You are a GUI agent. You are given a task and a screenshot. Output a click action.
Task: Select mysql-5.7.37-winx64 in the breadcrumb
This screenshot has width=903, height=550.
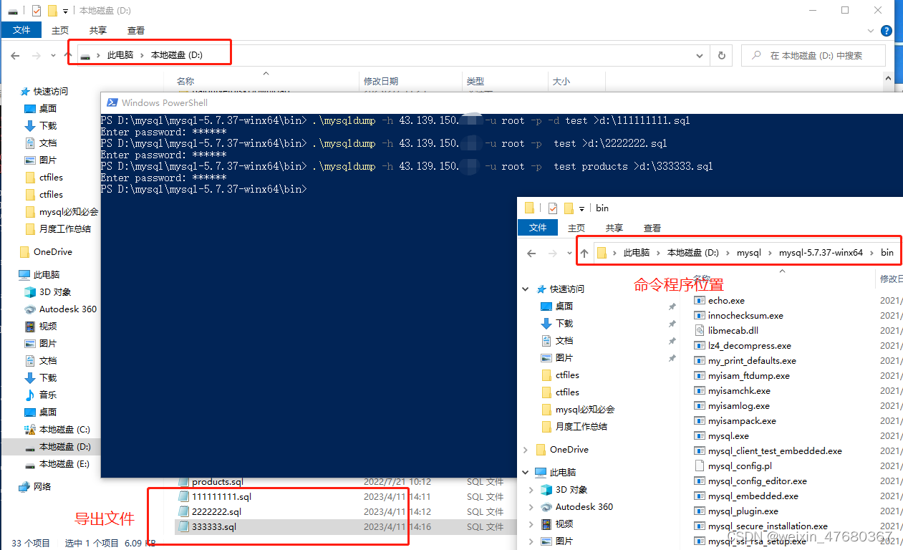click(821, 253)
